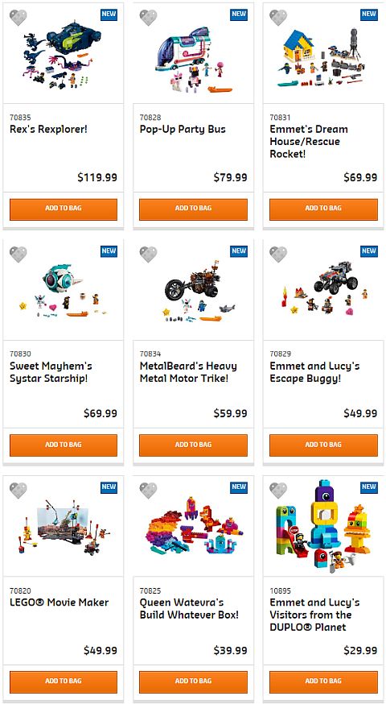Toggle wishlist heart on Pop-Up Party Bus
Image resolution: width=386 pixels, height=704 pixels.
coord(148,18)
